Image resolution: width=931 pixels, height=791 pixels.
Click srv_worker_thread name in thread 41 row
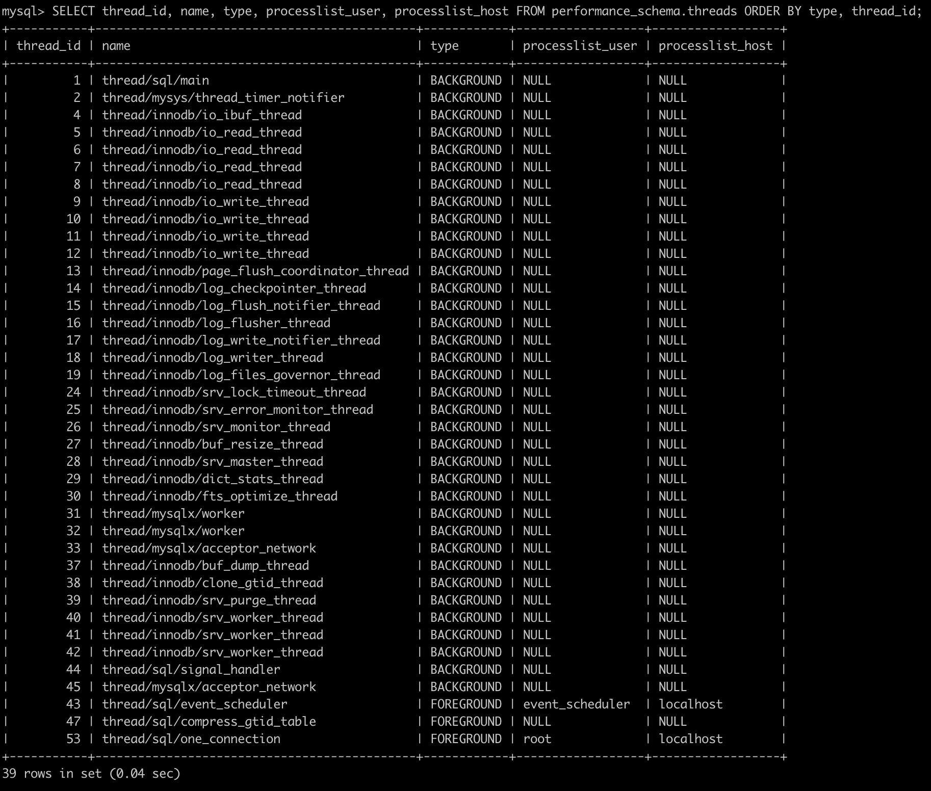[x=213, y=635]
